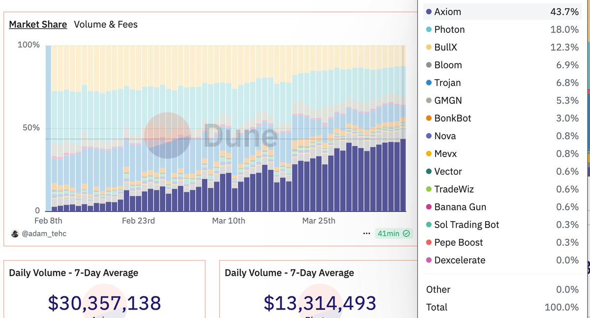Switch to the Market Share tab
Screen dimensions: 590x318
coord(38,24)
